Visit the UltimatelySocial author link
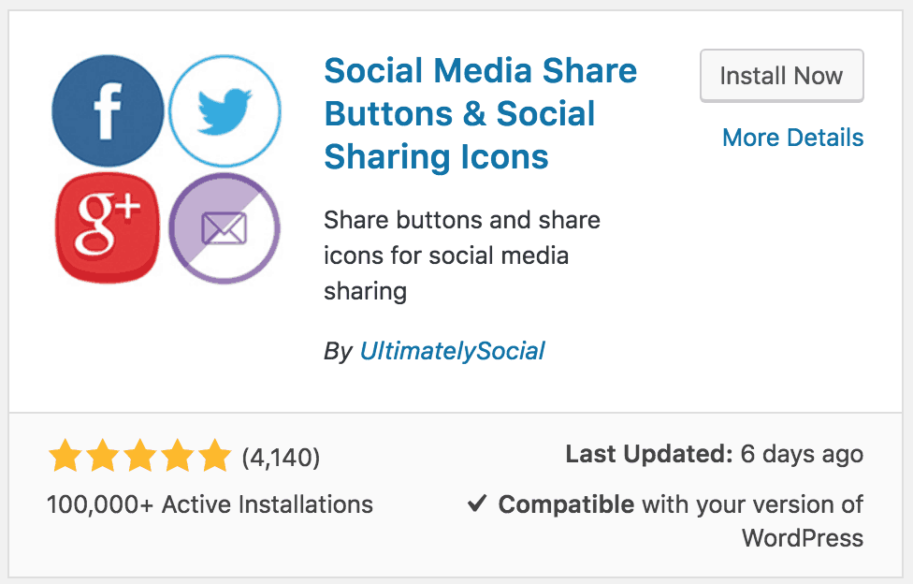This screenshot has width=913, height=584. pyautogui.click(x=453, y=351)
